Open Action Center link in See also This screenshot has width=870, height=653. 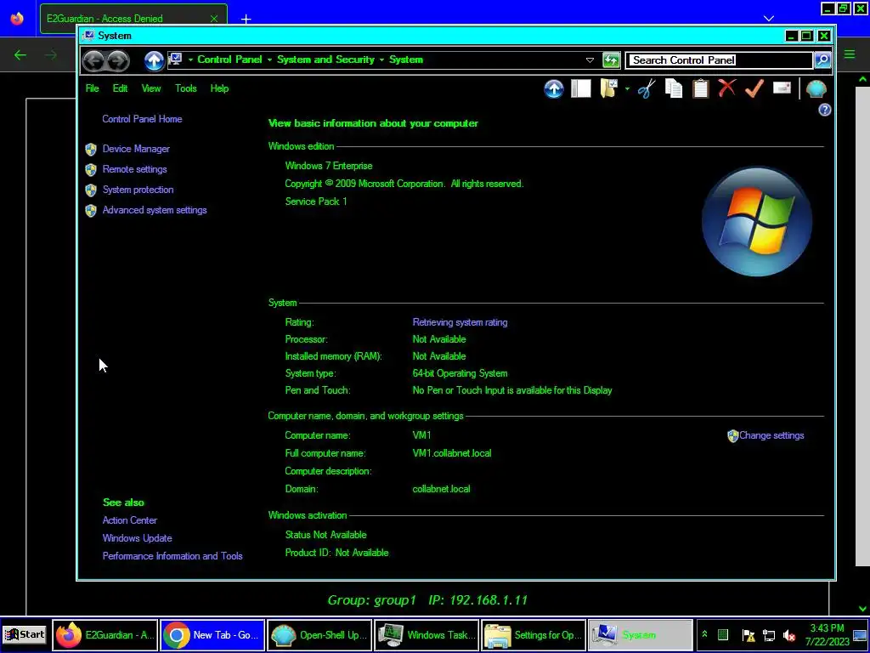coord(130,520)
